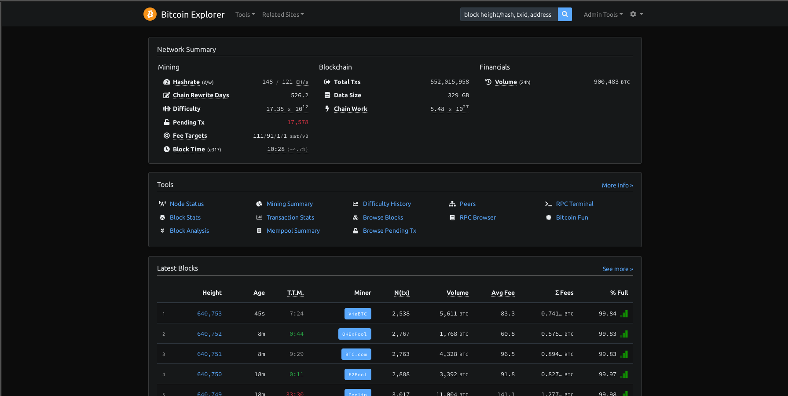Click the Bitcoin Fun certificate icon
788x396 pixels.
pos(549,217)
